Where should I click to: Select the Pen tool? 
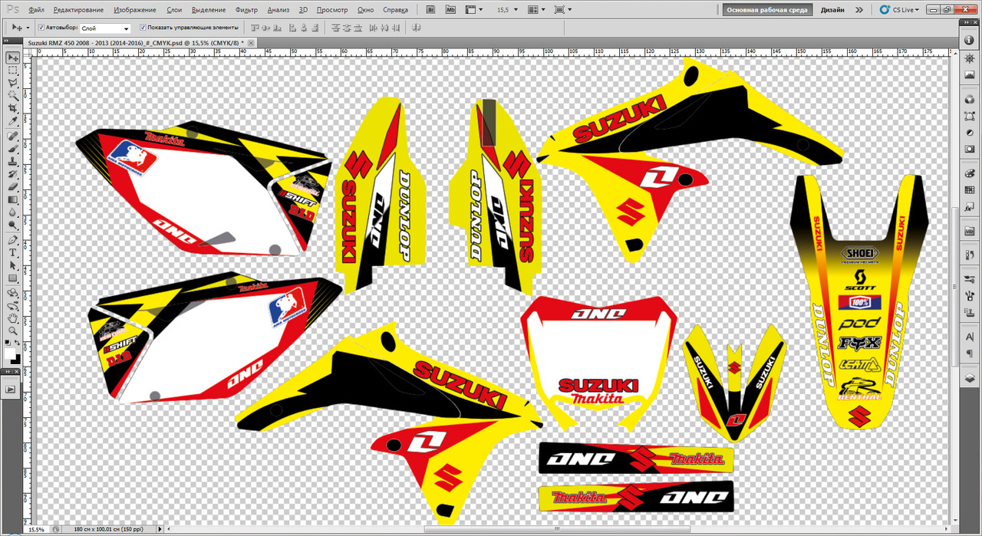click(x=13, y=240)
